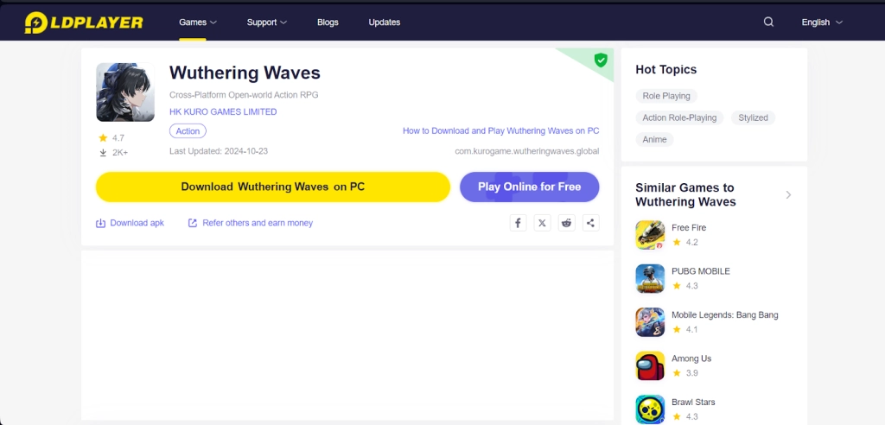Select Anime hot topic tag
The width and height of the screenshot is (885, 425).
(655, 139)
